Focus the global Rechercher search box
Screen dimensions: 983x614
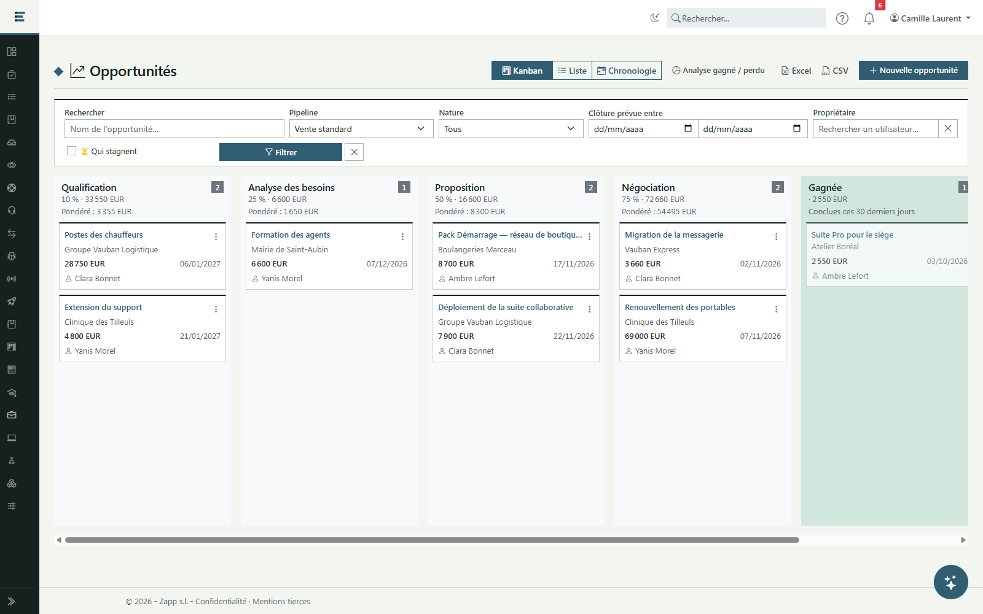[746, 18]
